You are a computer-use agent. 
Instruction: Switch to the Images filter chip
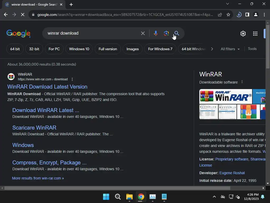(133, 49)
